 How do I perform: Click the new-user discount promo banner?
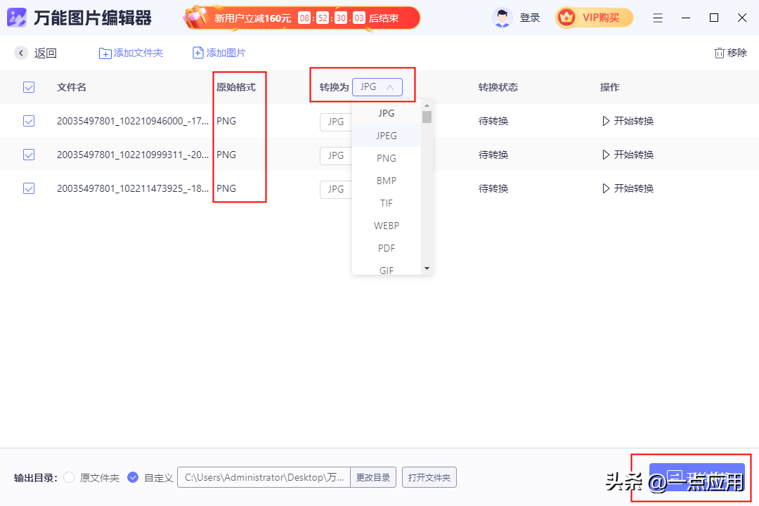(x=302, y=18)
